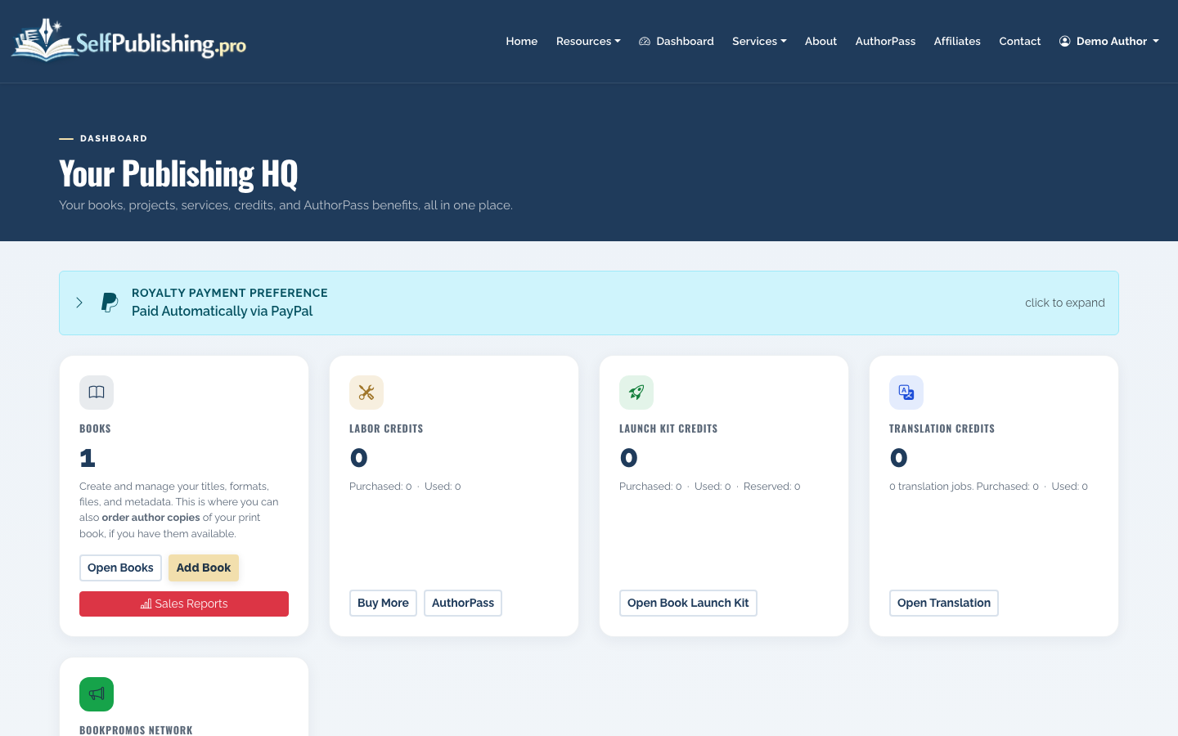
Task: Open the Affiliates page
Action: click(957, 41)
